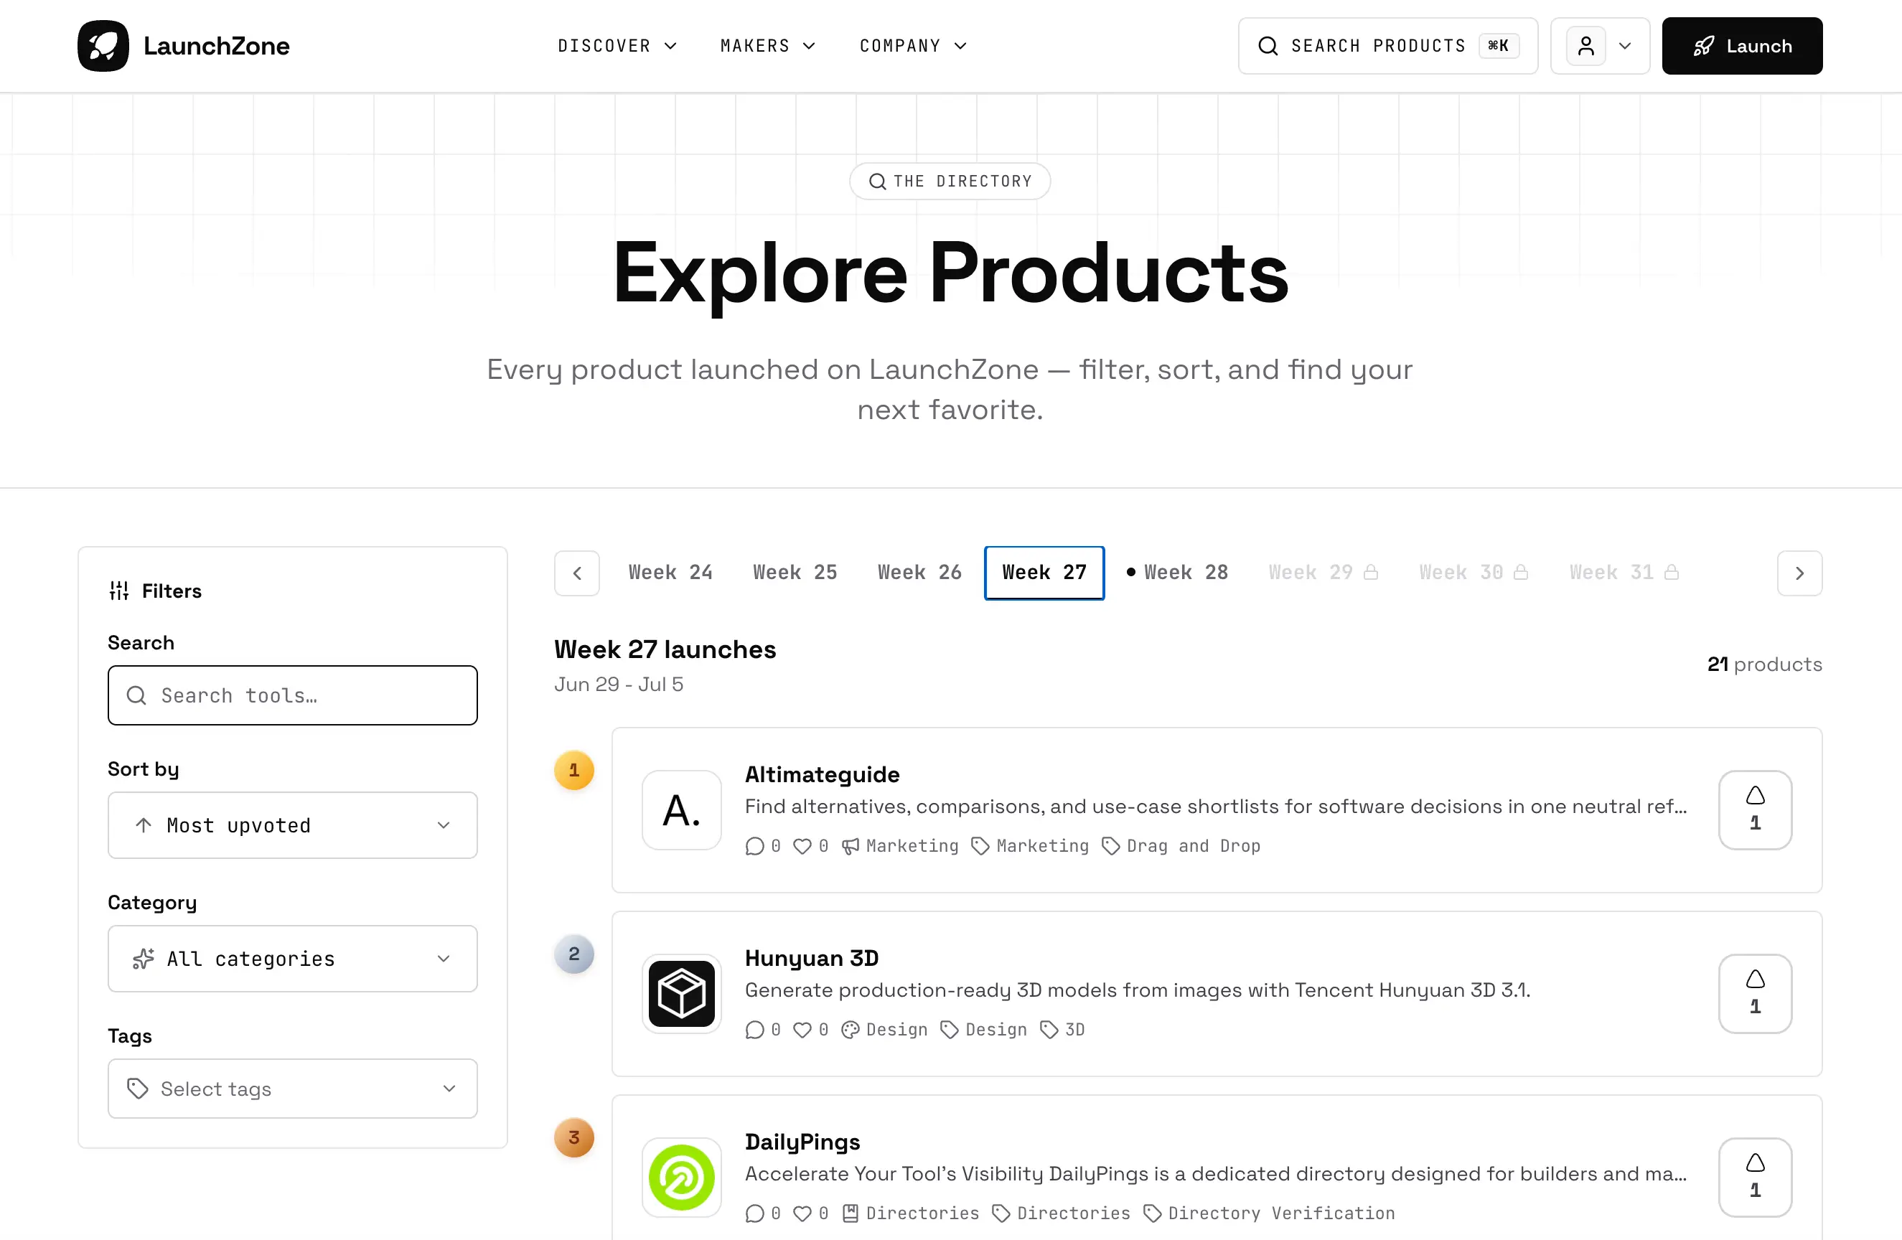Focus the Search tools input field
1902x1240 pixels.
tap(293, 695)
